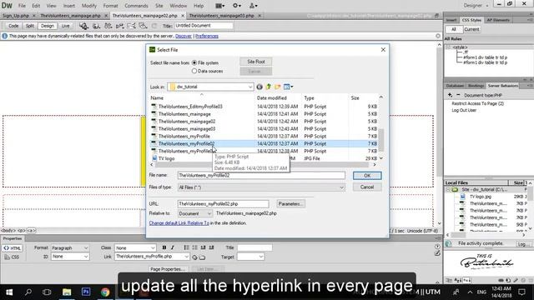
Task: Open the Commands menu
Action: (136, 6)
